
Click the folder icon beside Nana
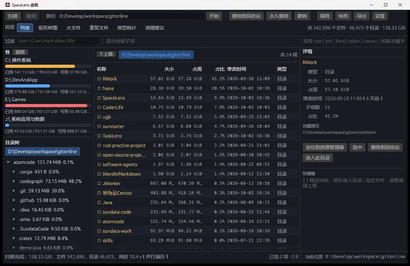(99, 88)
